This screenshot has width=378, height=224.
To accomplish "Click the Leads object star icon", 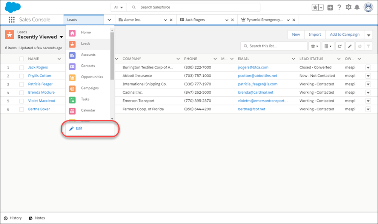I will tap(9, 35).
